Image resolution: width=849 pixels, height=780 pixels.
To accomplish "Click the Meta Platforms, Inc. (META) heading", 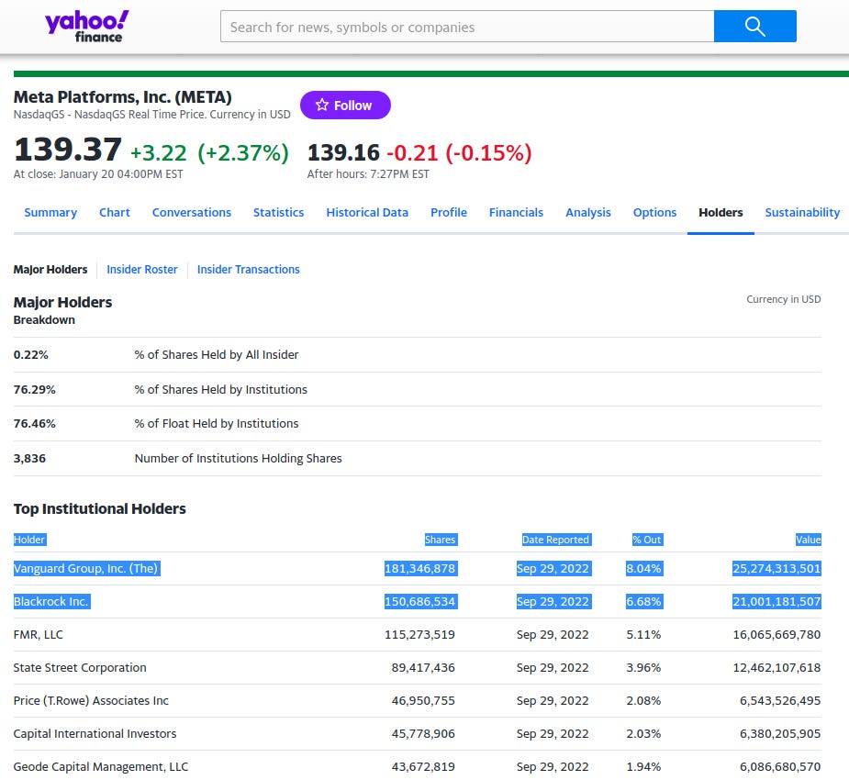I will click(x=122, y=97).
